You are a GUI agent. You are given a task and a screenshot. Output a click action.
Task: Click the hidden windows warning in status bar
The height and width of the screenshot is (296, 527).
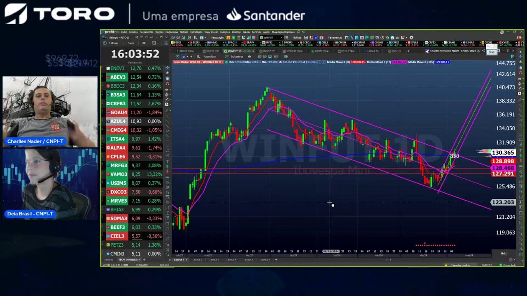pos(457,265)
